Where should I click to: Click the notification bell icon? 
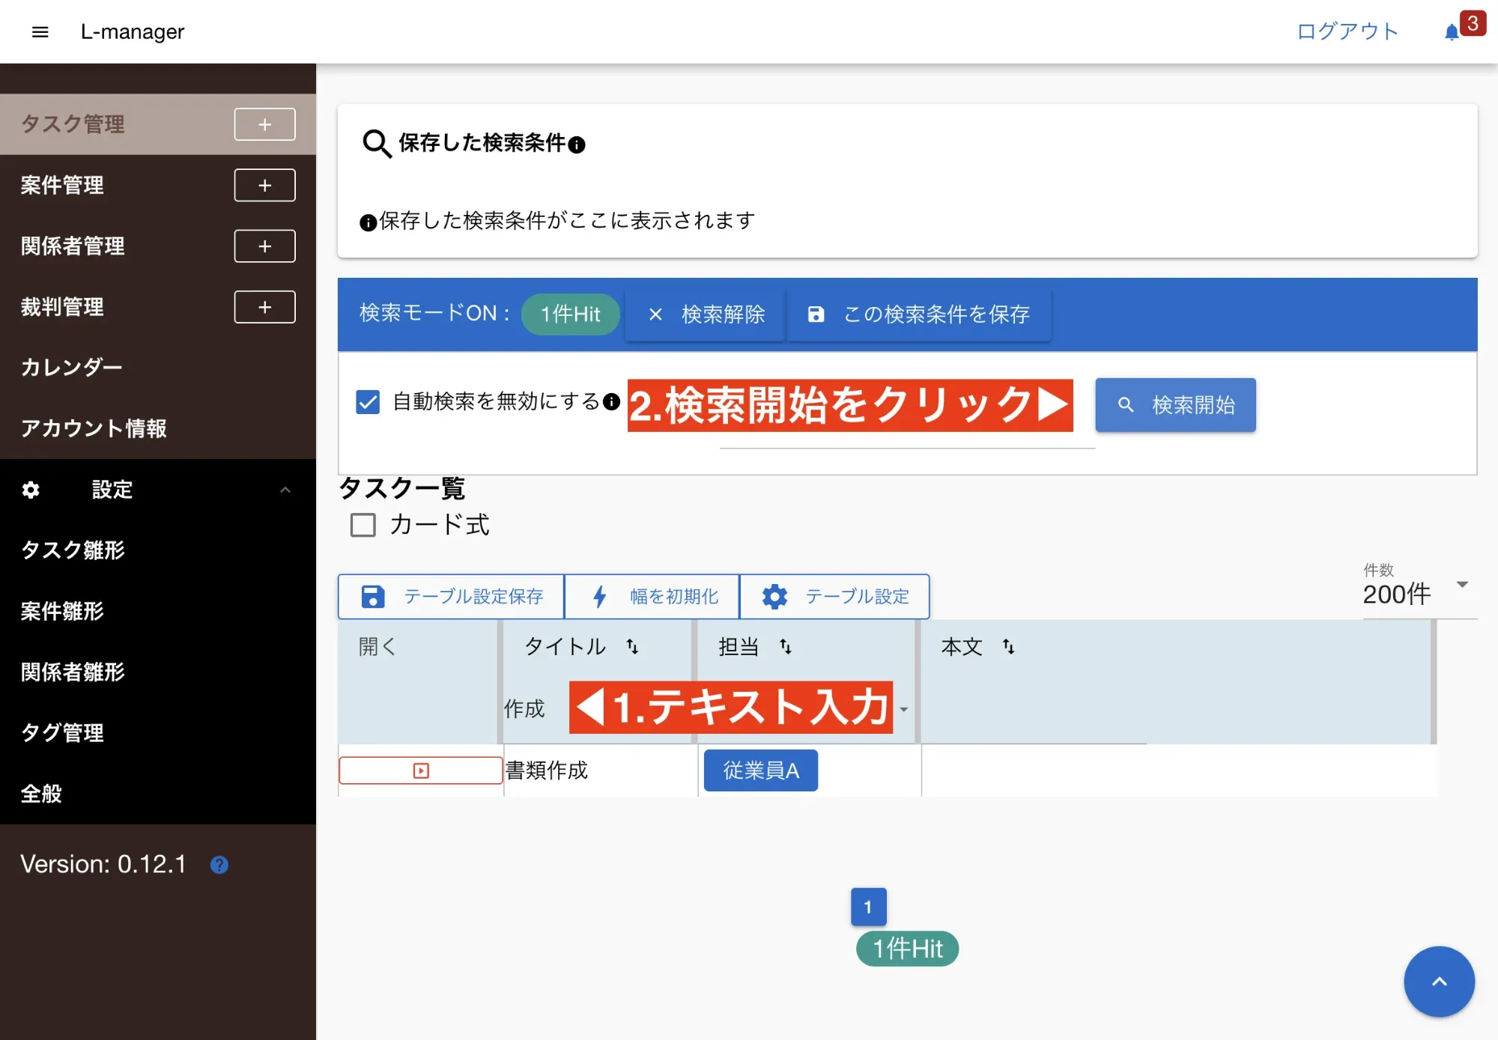click(1452, 32)
